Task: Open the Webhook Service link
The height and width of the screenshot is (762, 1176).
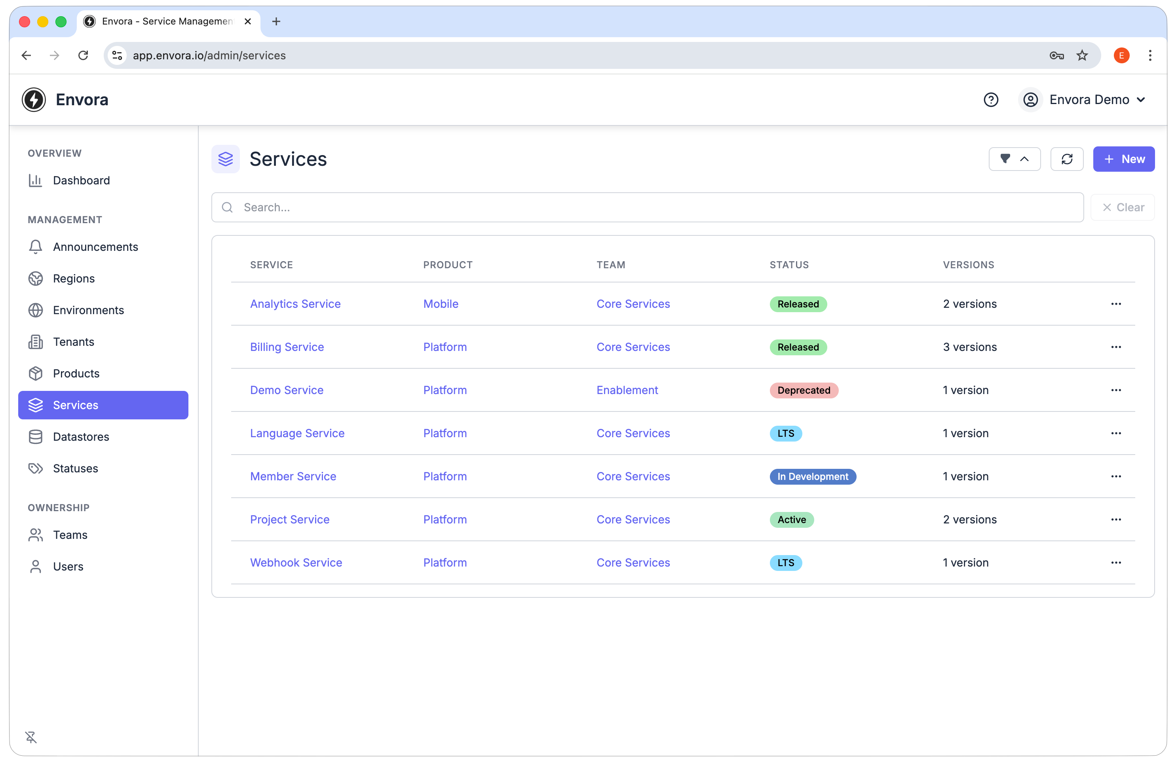Action: point(296,563)
